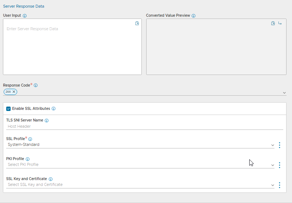
Task: Click info icon beside TLS SNI Server Name
Action: pos(46,120)
